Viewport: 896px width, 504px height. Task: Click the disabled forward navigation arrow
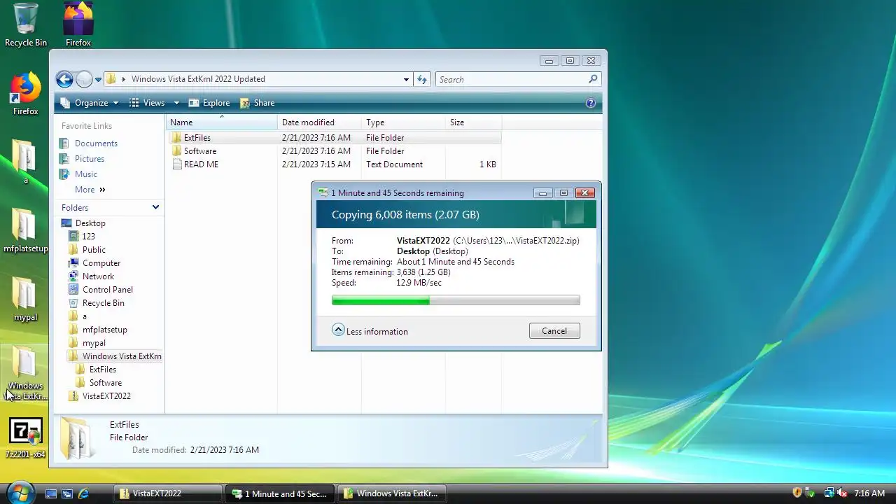[83, 79]
